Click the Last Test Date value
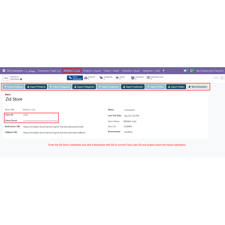 (132, 116)
